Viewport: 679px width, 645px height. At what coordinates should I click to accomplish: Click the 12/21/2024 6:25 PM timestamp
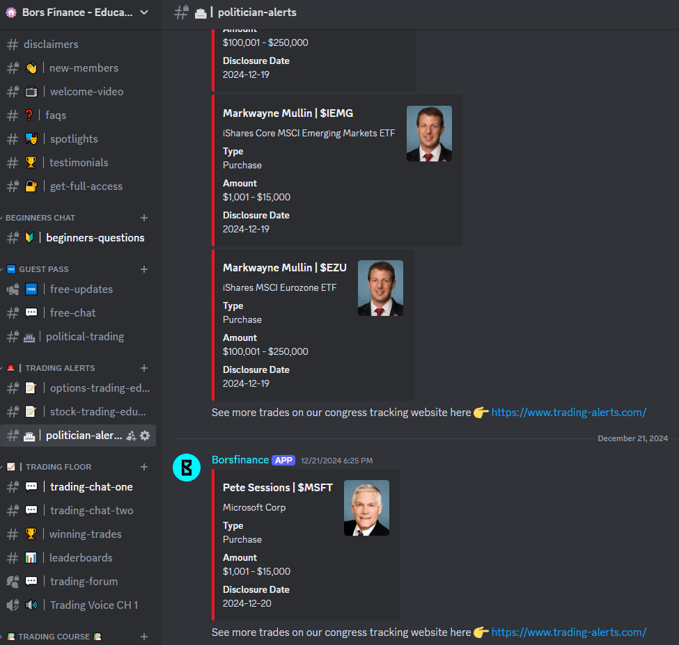[337, 461]
